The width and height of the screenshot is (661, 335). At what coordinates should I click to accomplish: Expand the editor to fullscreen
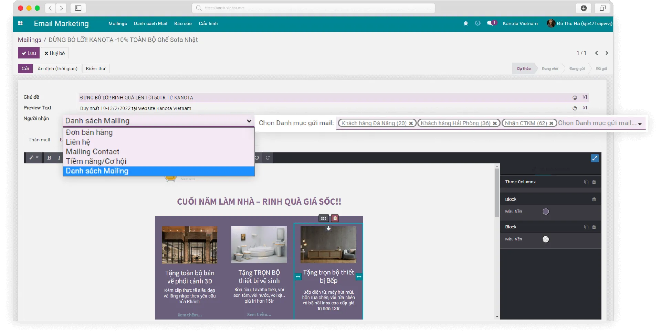click(x=595, y=158)
